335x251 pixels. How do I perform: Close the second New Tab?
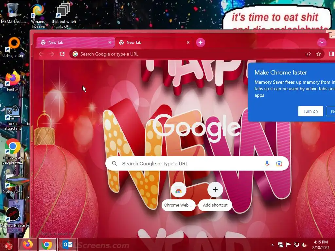188,42
